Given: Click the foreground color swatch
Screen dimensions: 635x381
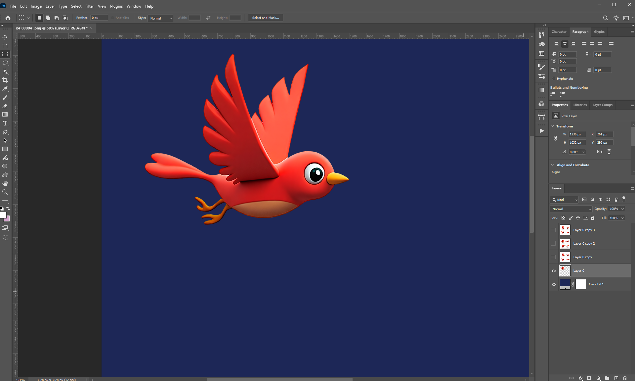Looking at the screenshot, I should [x=3, y=215].
